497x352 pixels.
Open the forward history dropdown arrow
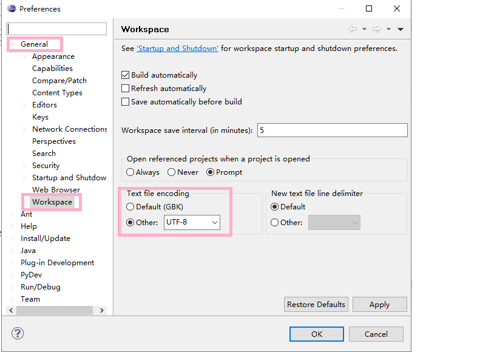[x=388, y=29]
